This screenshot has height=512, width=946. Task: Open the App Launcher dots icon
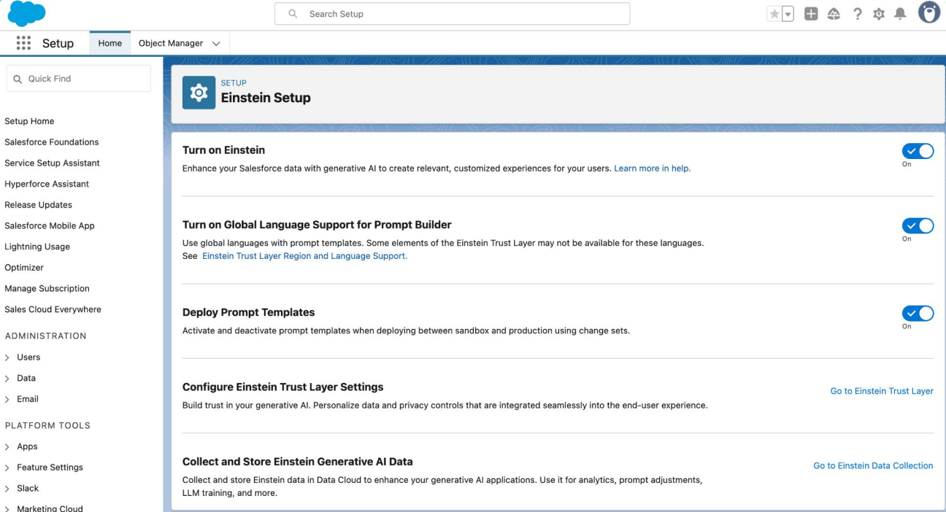coord(23,43)
